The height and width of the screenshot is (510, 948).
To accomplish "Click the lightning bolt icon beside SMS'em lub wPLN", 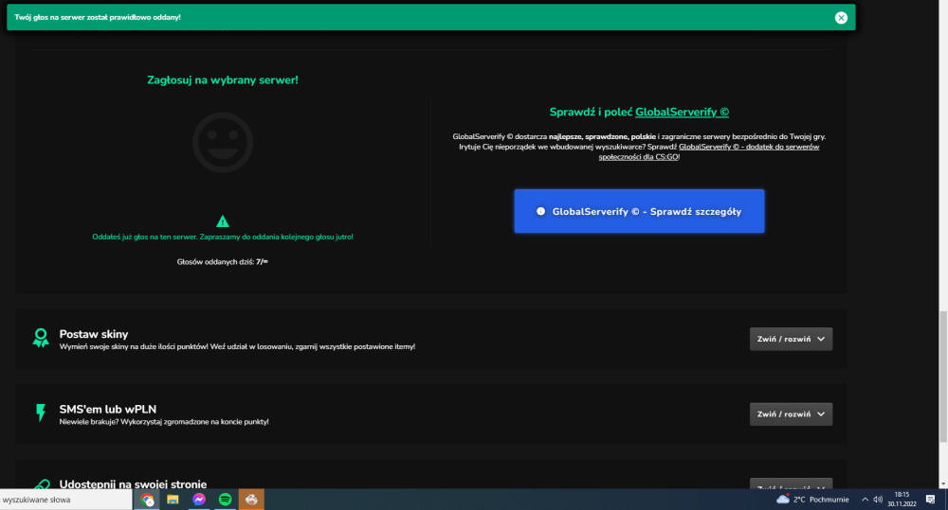I will pyautogui.click(x=41, y=413).
